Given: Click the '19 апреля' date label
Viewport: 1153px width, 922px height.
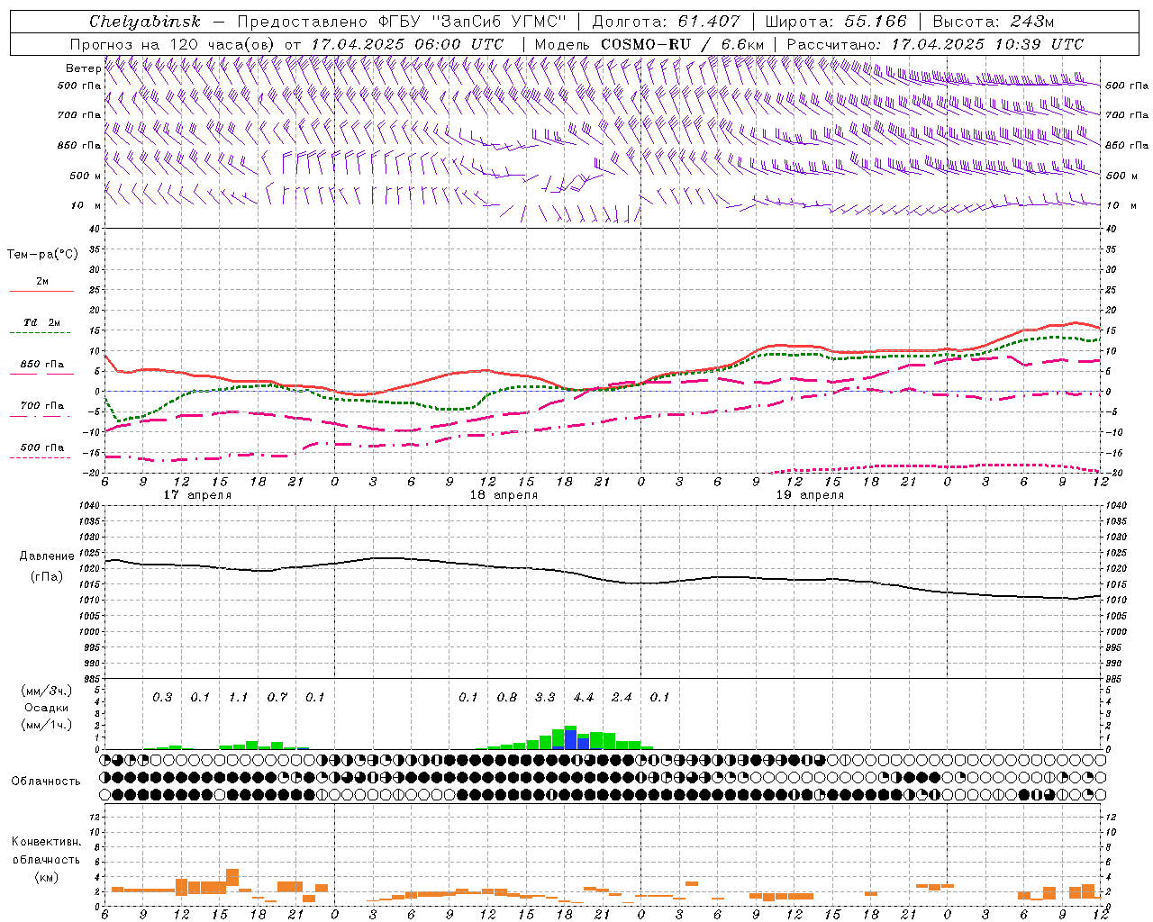Looking at the screenshot, I should click(810, 495).
